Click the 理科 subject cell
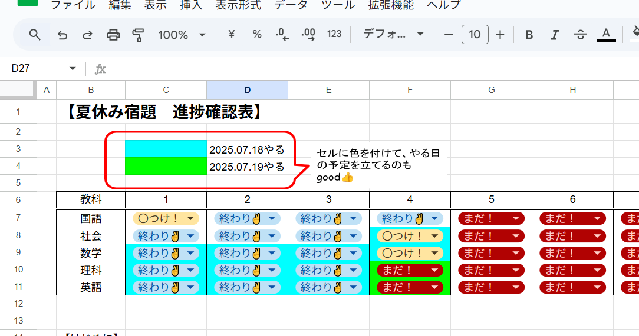Image resolution: width=639 pixels, height=336 pixels. [x=91, y=270]
